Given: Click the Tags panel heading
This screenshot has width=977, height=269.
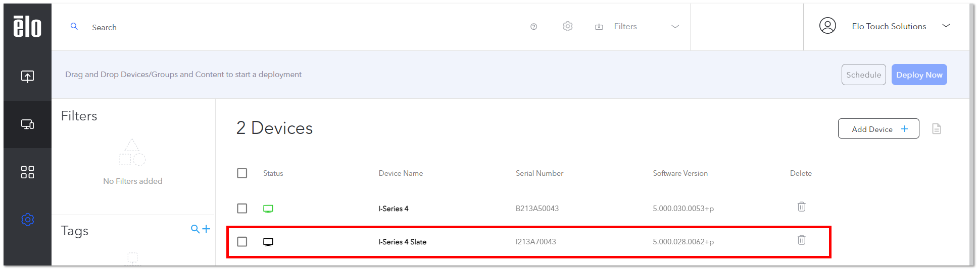Looking at the screenshot, I should pos(75,231).
